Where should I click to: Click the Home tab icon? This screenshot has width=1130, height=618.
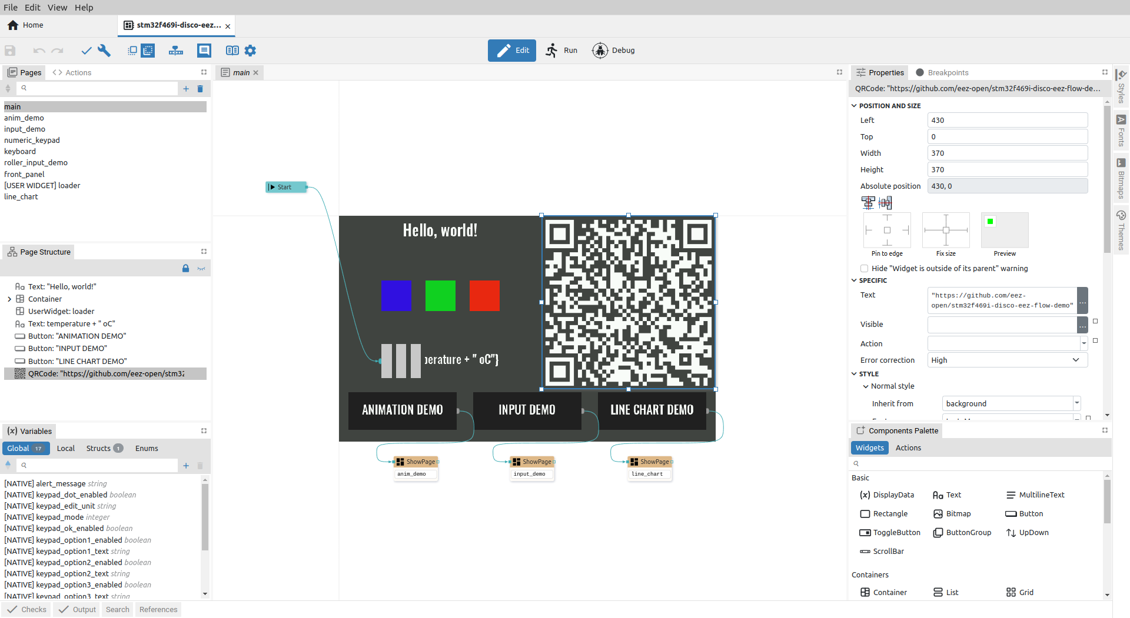coord(13,25)
